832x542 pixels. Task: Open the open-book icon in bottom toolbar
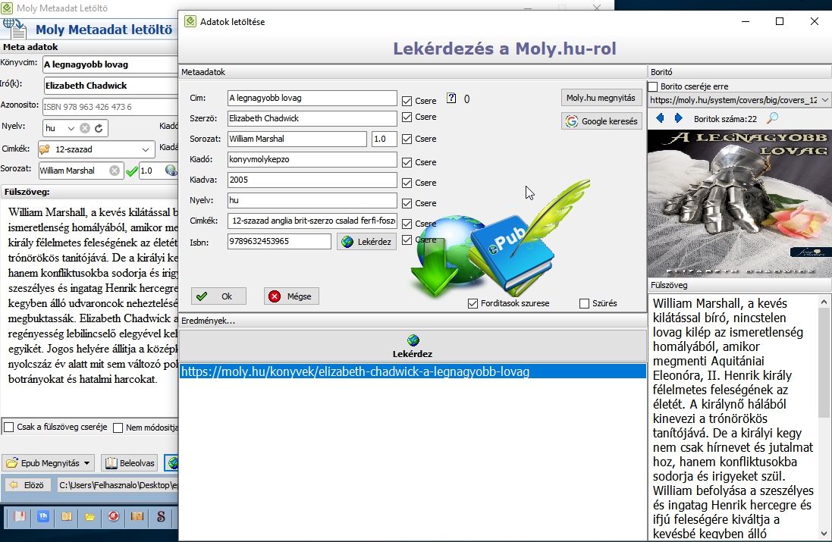[x=67, y=516]
